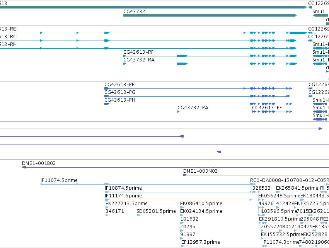Screen dimensions: 329x248
Task: Select the CG42613-PG protein label
Action: (x=120, y=92)
